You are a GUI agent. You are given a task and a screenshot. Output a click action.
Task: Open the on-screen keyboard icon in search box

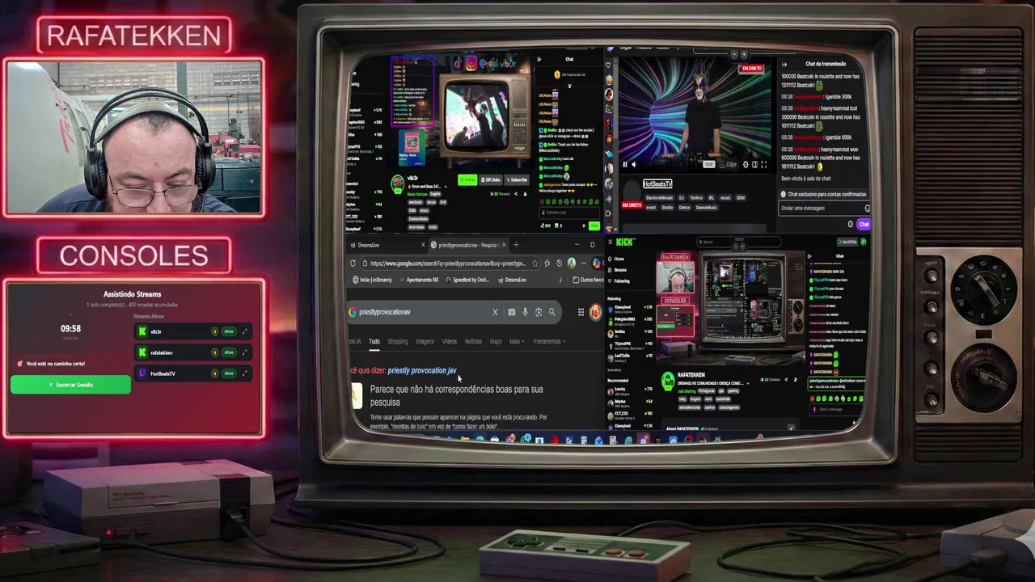[x=512, y=312]
